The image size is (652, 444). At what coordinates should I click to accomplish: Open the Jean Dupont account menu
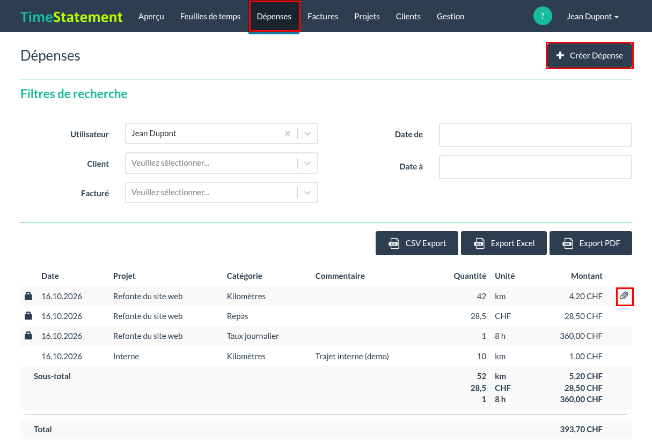pos(592,16)
